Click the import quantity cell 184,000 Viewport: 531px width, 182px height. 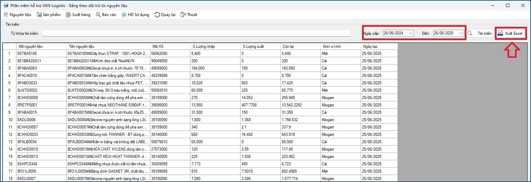(x=215, y=68)
